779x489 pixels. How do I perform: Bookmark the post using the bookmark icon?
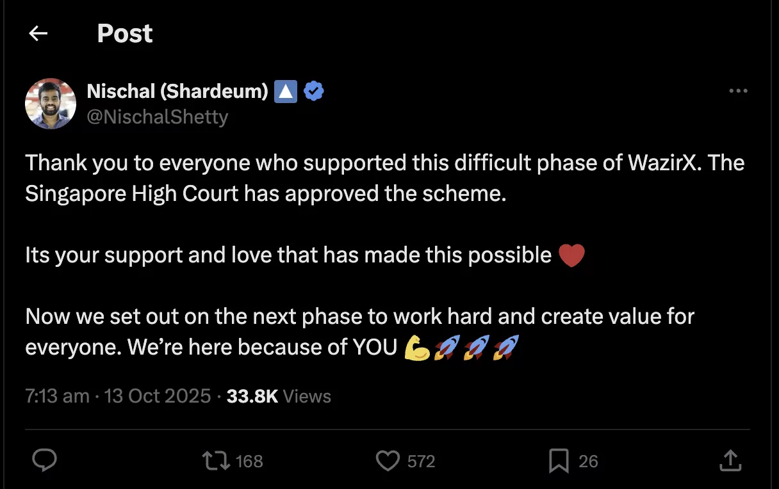coord(560,460)
